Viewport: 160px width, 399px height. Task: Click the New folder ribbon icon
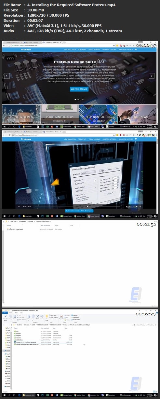(47, 317)
